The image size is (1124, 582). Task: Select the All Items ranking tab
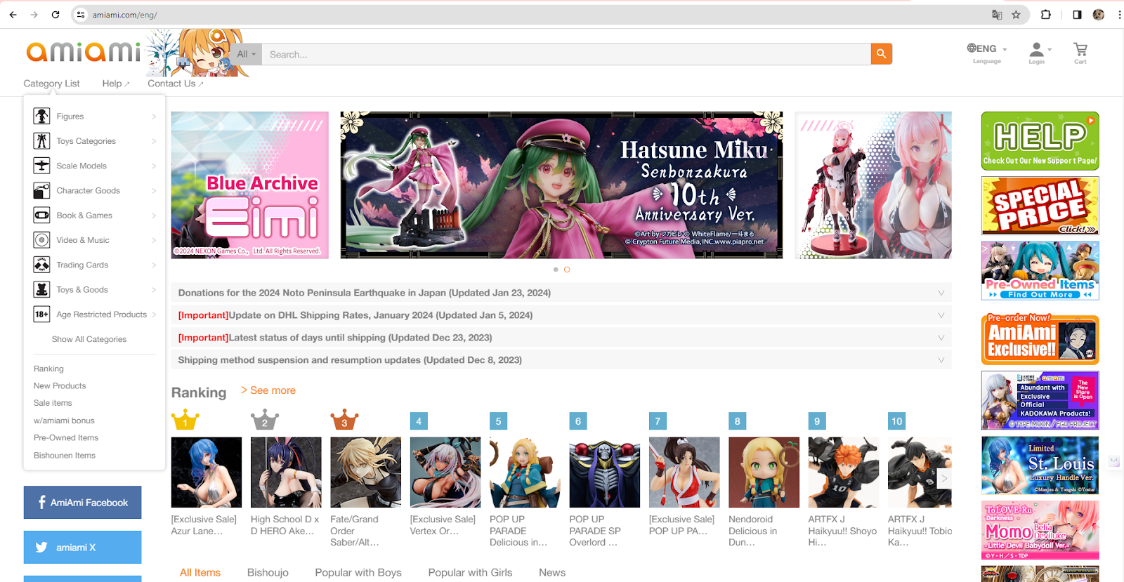coord(200,572)
